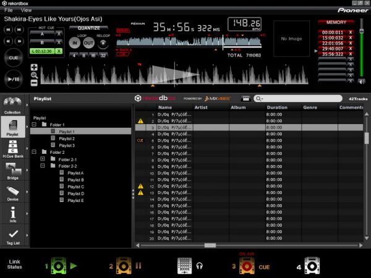Viewport: 371px width, 278px height.
Task: Click the speaker mute icon
Action: pyautogui.click(x=361, y=82)
